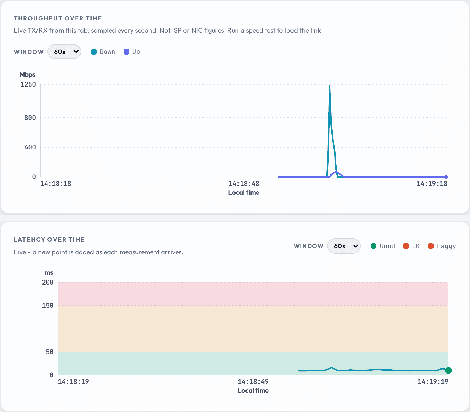Toggle the OK latency legend label

click(416, 246)
